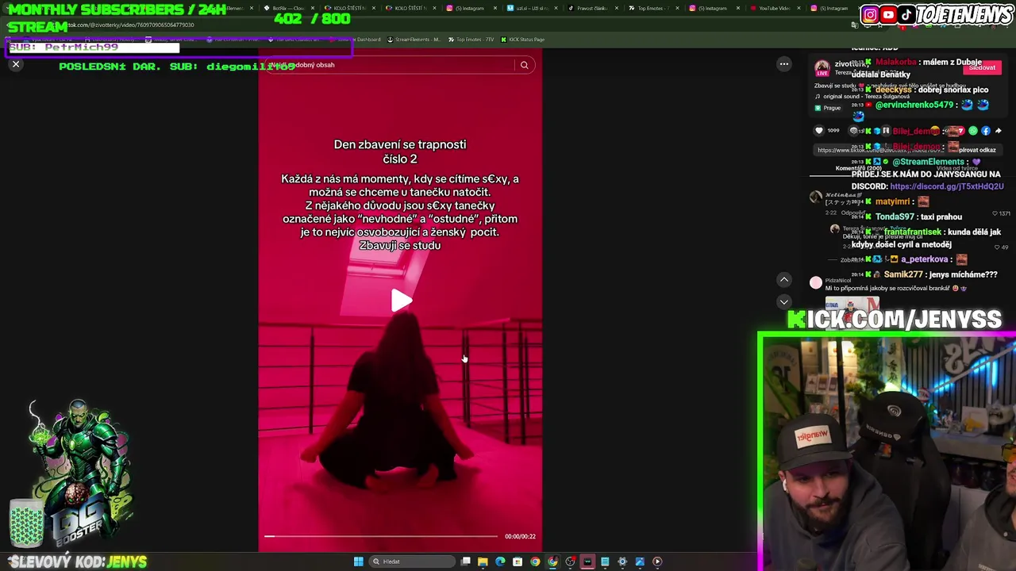The height and width of the screenshot is (571, 1016).
Task: Open the KICK Status Page bookmark
Action: click(x=522, y=39)
